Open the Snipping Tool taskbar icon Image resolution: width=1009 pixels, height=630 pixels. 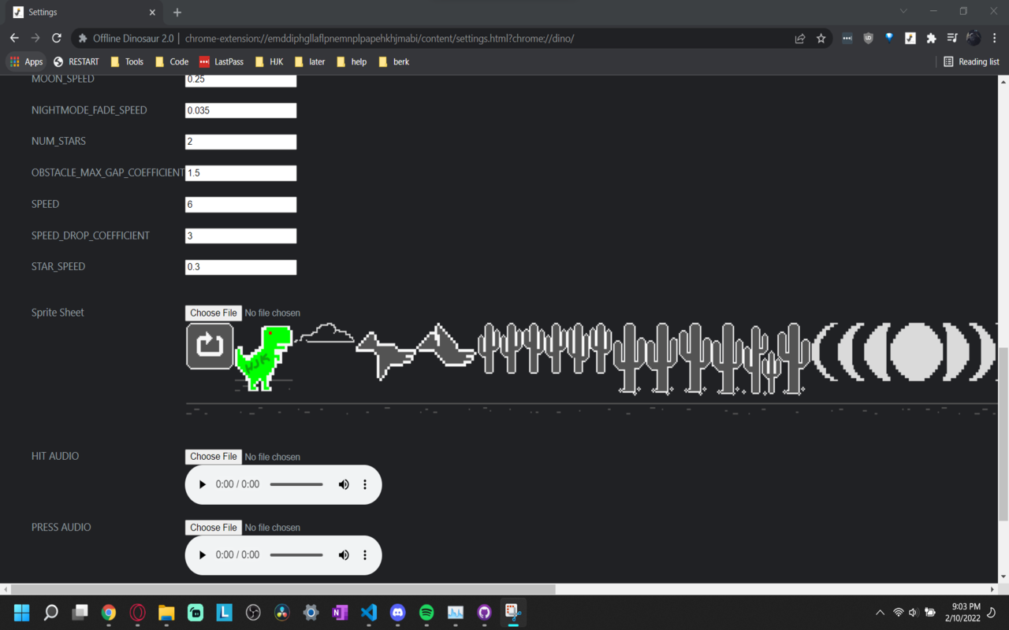pos(513,613)
